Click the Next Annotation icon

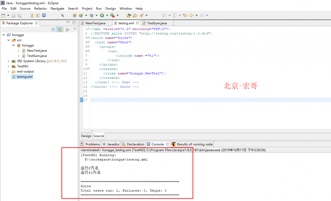click(x=164, y=15)
